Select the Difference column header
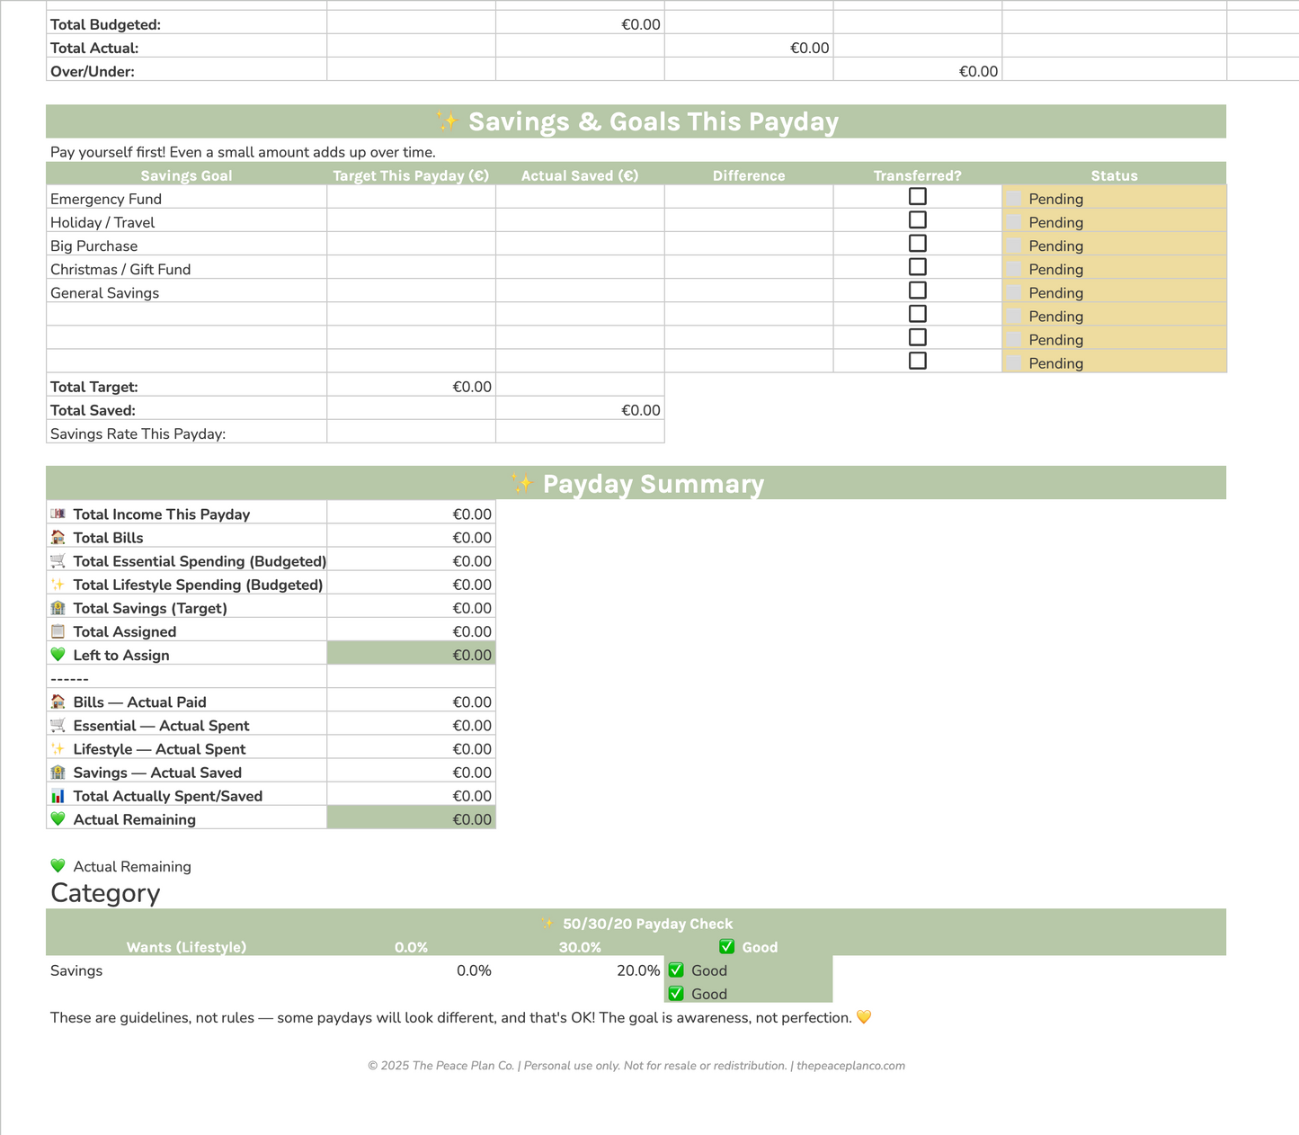 pos(749,174)
